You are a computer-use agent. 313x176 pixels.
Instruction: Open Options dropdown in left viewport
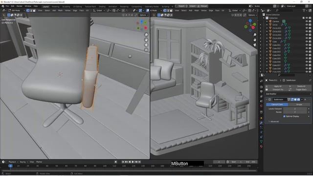click(143, 15)
